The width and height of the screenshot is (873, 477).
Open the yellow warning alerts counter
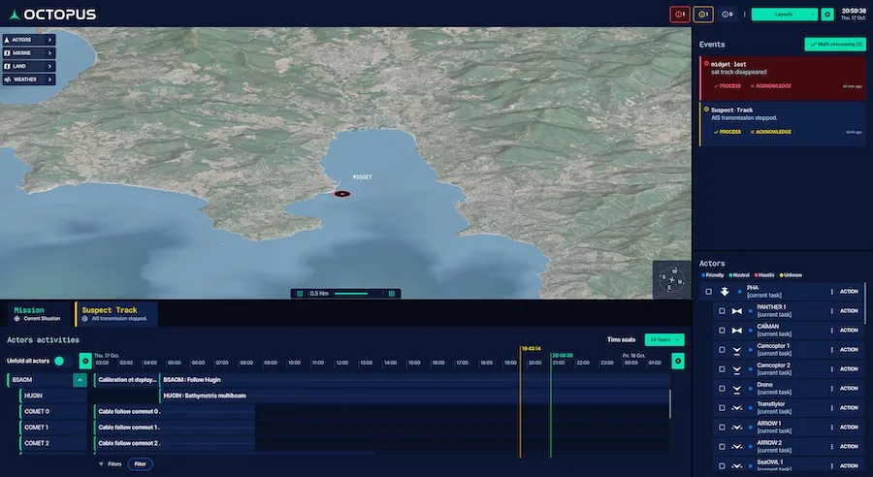(702, 15)
